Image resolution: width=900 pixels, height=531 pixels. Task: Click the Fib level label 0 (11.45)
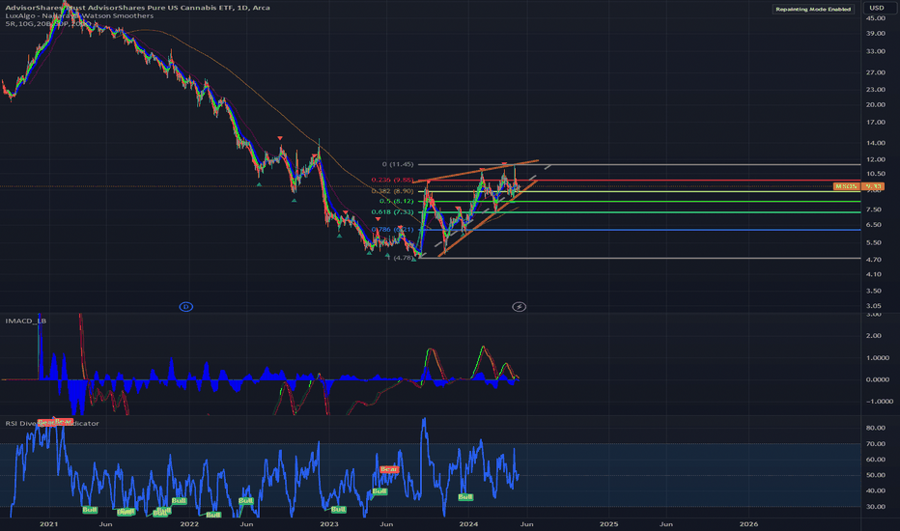pyautogui.click(x=398, y=164)
